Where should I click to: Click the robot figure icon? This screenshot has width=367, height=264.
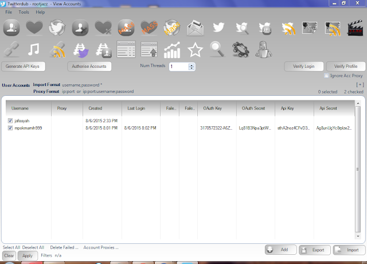[264, 49]
